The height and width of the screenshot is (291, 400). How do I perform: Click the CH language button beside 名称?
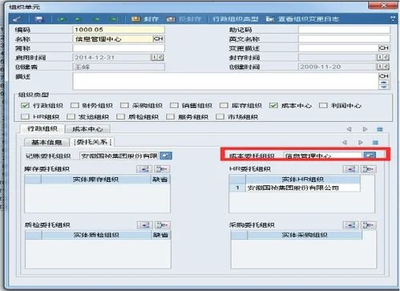tap(159, 38)
